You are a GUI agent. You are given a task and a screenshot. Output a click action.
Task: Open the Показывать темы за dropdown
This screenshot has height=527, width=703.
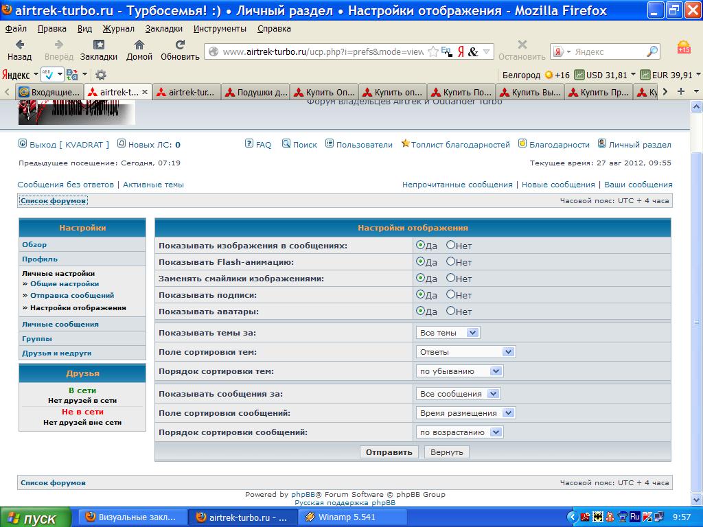(448, 333)
